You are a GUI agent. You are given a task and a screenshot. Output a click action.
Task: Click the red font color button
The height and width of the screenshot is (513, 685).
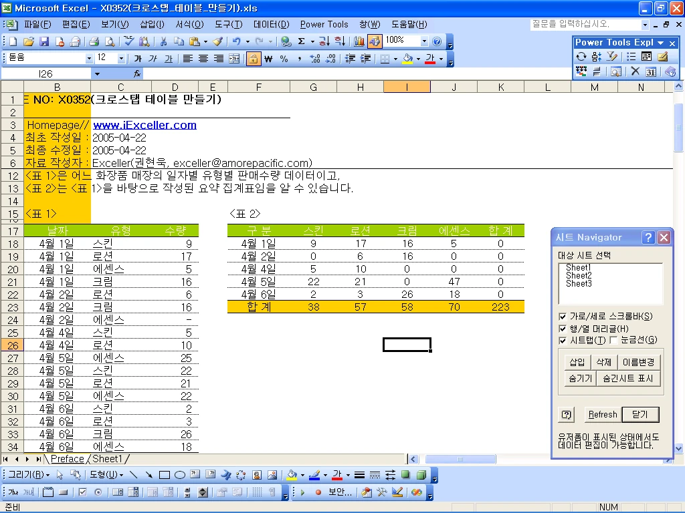pos(430,59)
